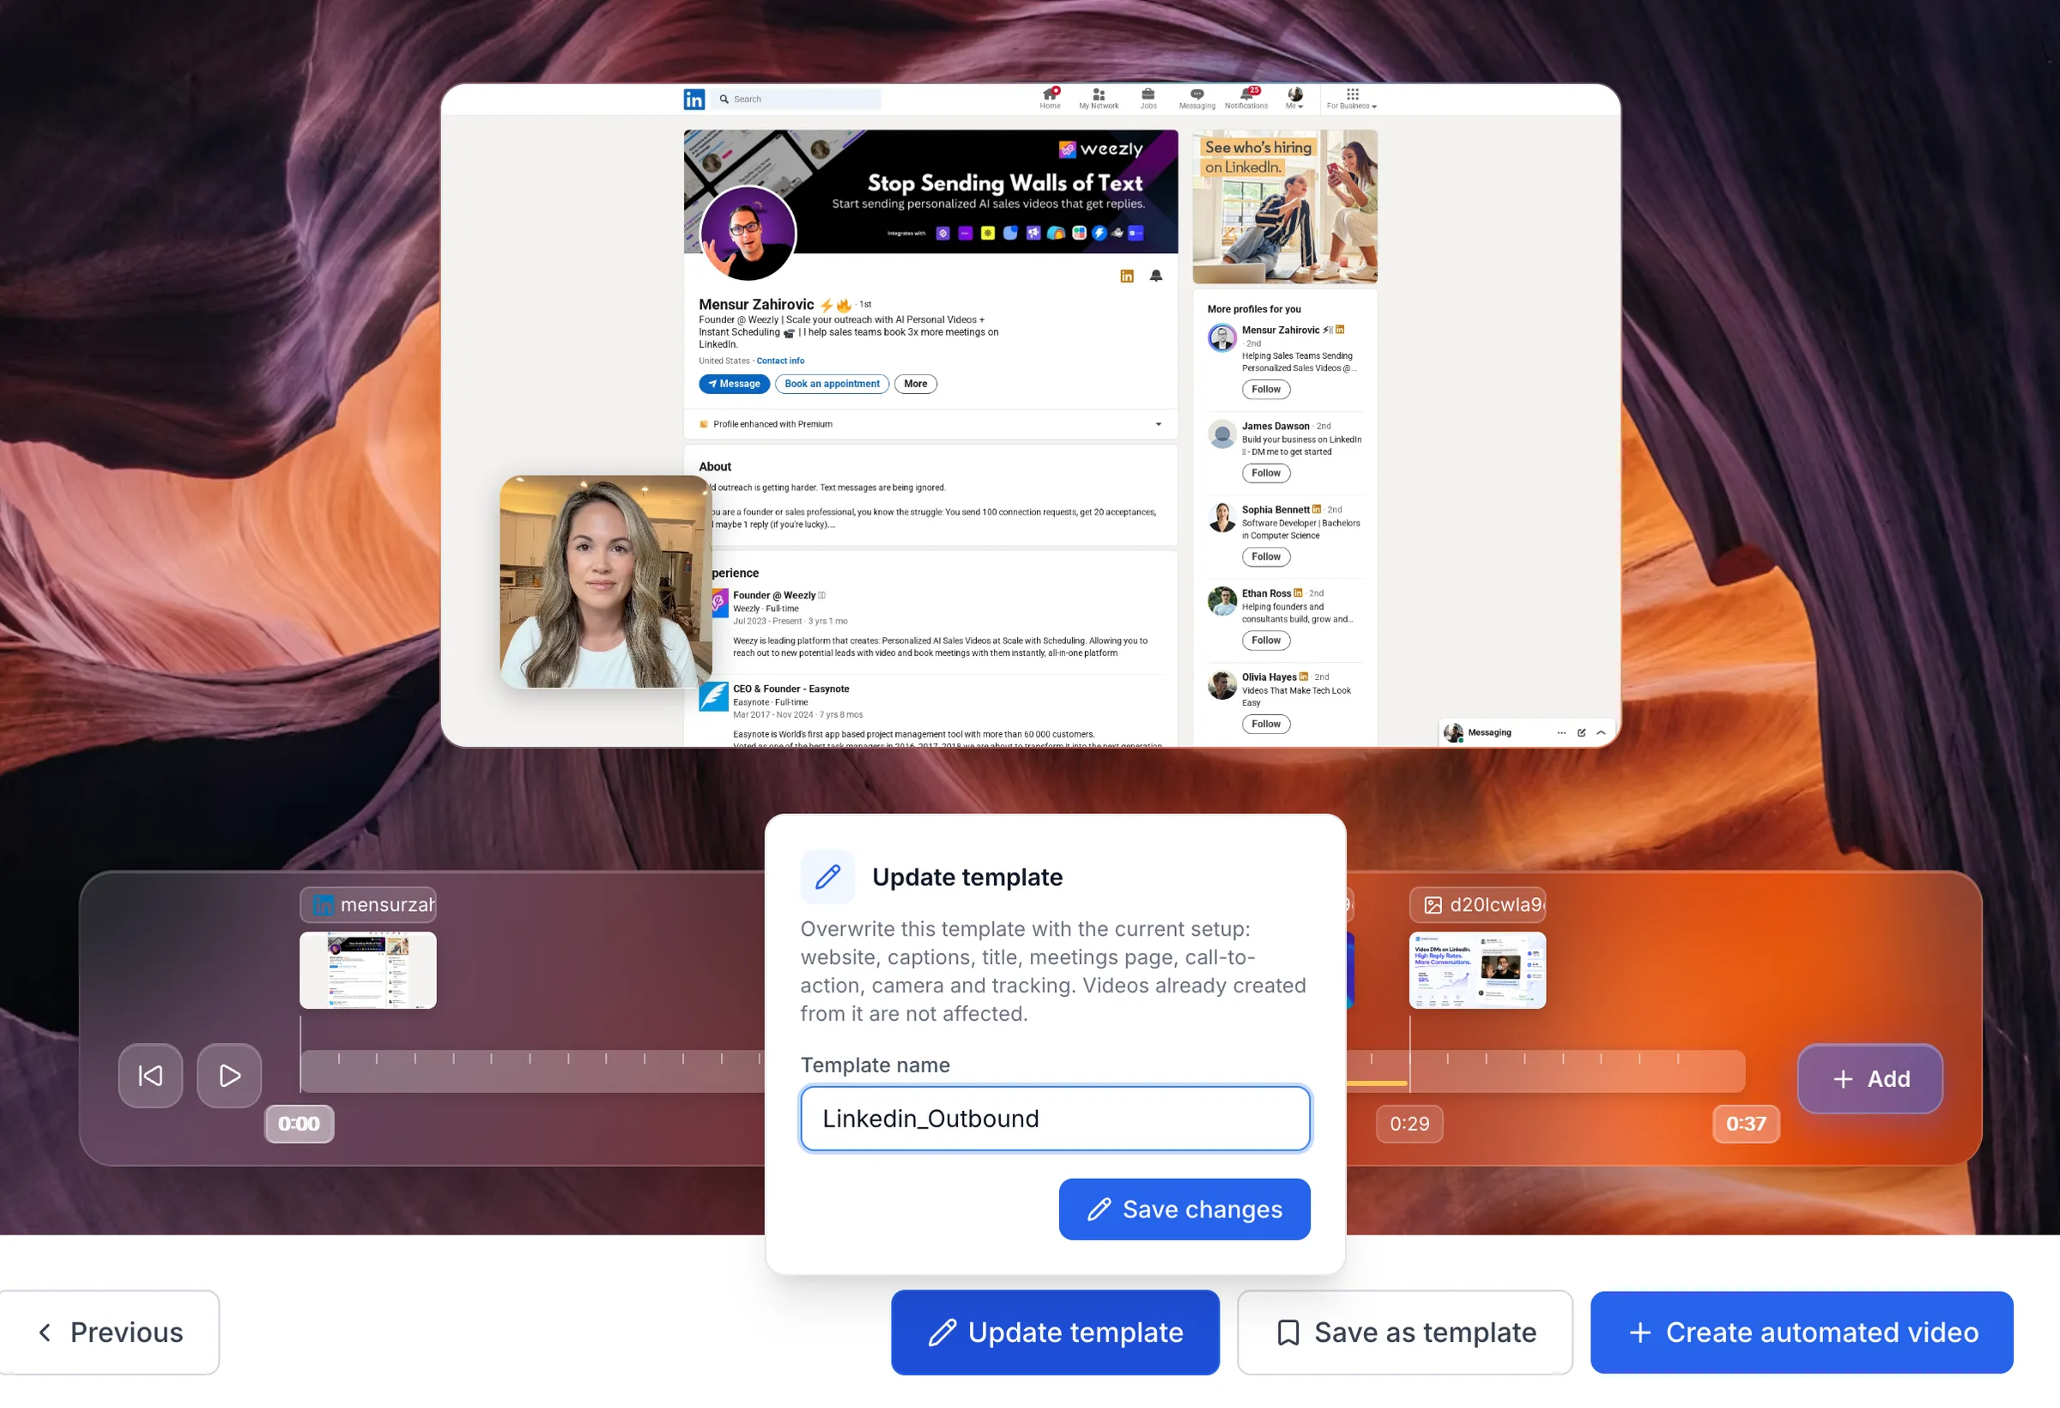Click the LinkedIn search field

click(x=797, y=100)
